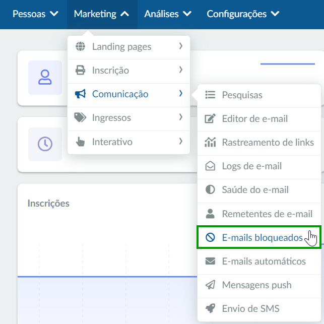Click the envelope icon beside E-mails automáticos

pyautogui.click(x=210, y=261)
